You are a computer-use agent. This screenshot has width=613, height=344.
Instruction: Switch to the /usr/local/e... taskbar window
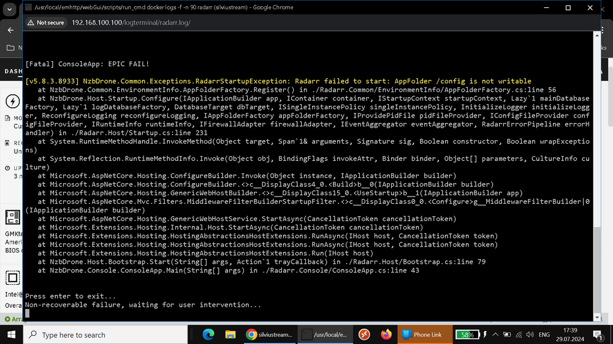click(326, 335)
